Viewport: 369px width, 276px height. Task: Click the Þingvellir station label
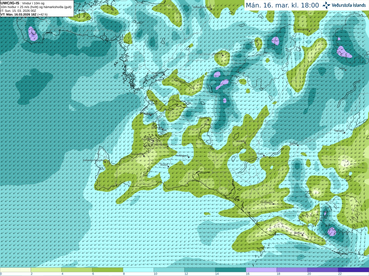coord(202,118)
